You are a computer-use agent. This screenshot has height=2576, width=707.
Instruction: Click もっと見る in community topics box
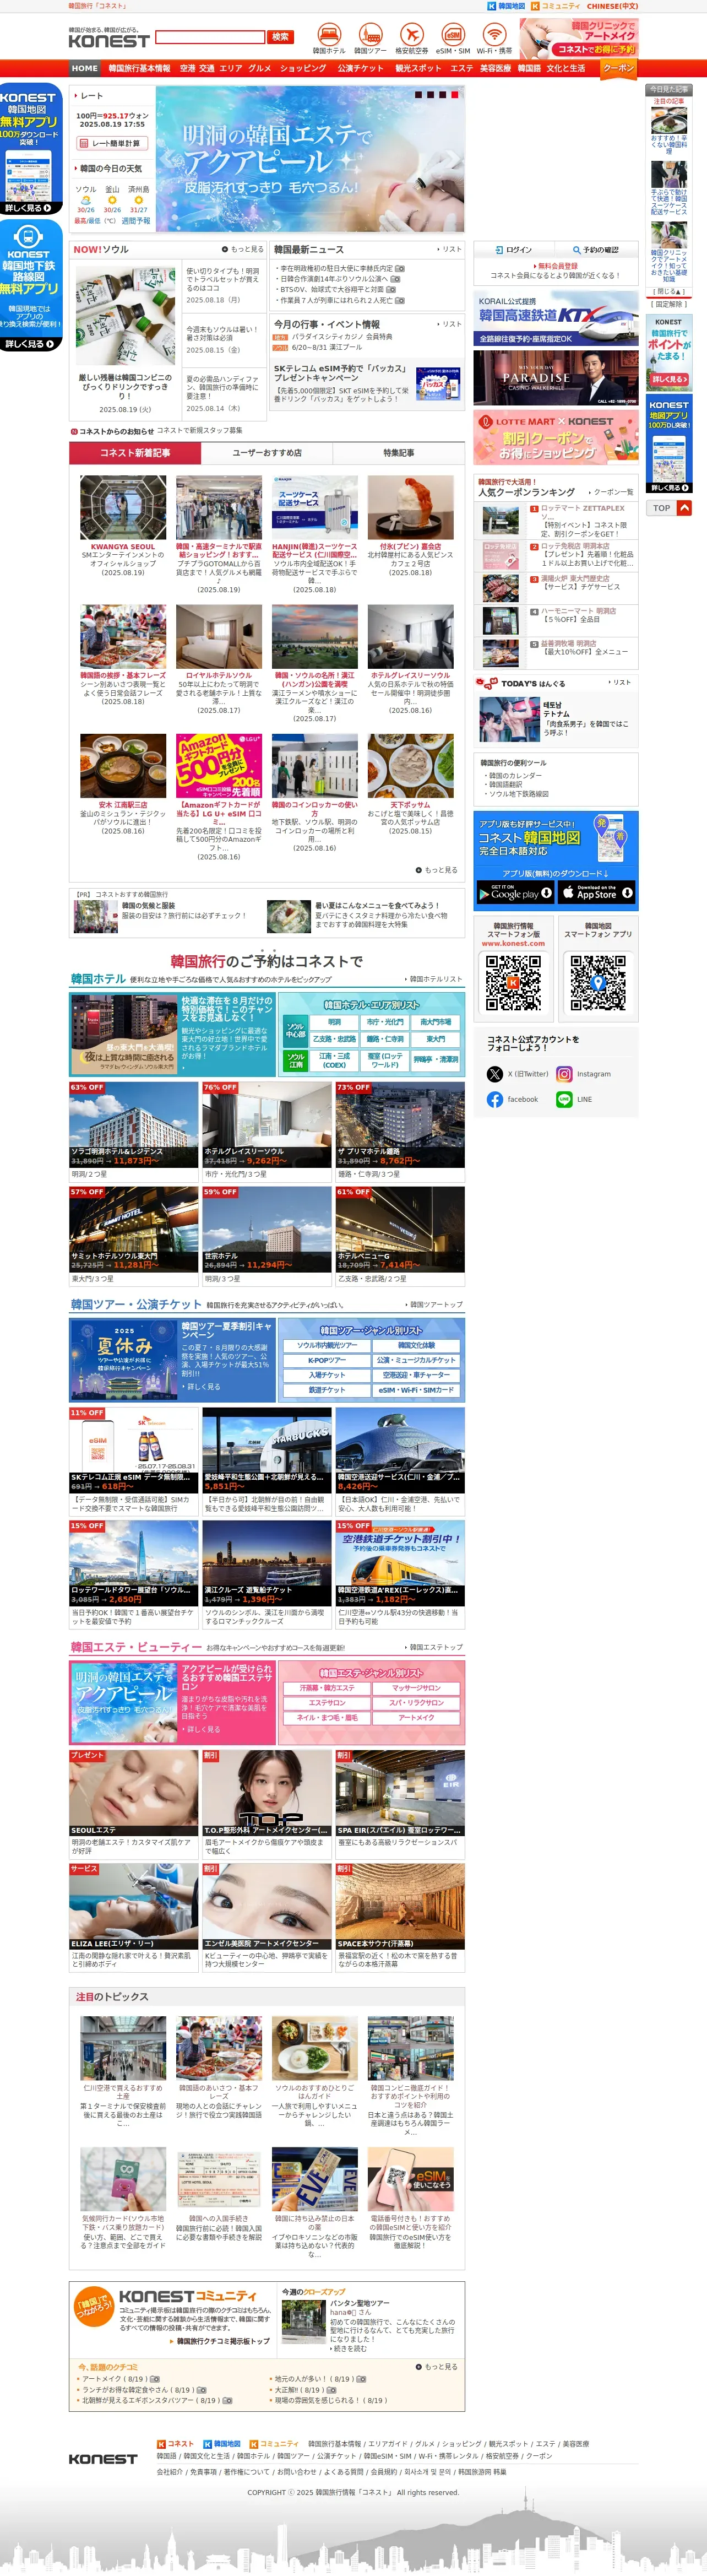[x=437, y=2366]
